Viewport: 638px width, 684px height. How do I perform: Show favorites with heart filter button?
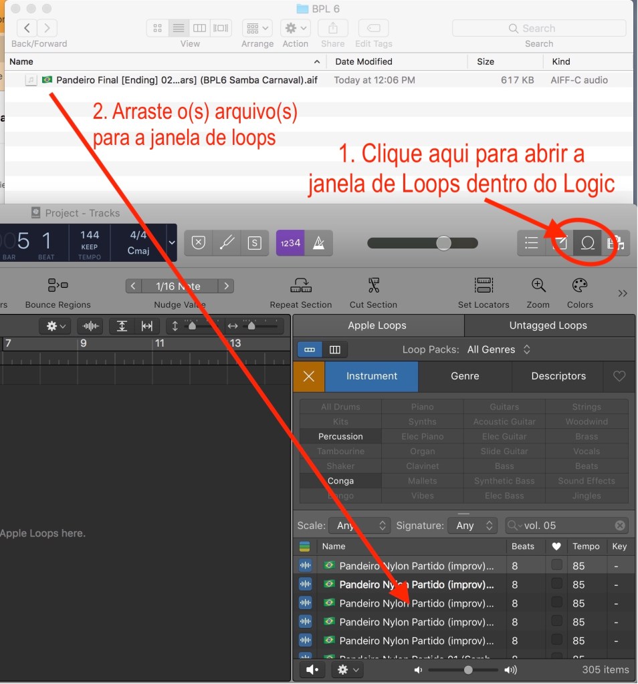[x=619, y=377]
